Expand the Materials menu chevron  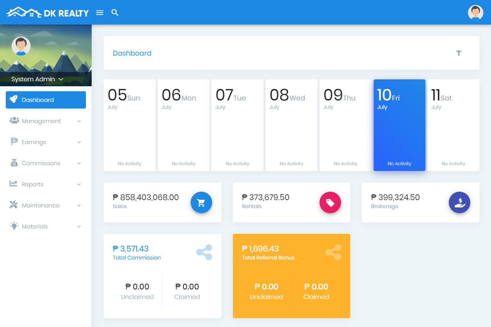click(79, 227)
